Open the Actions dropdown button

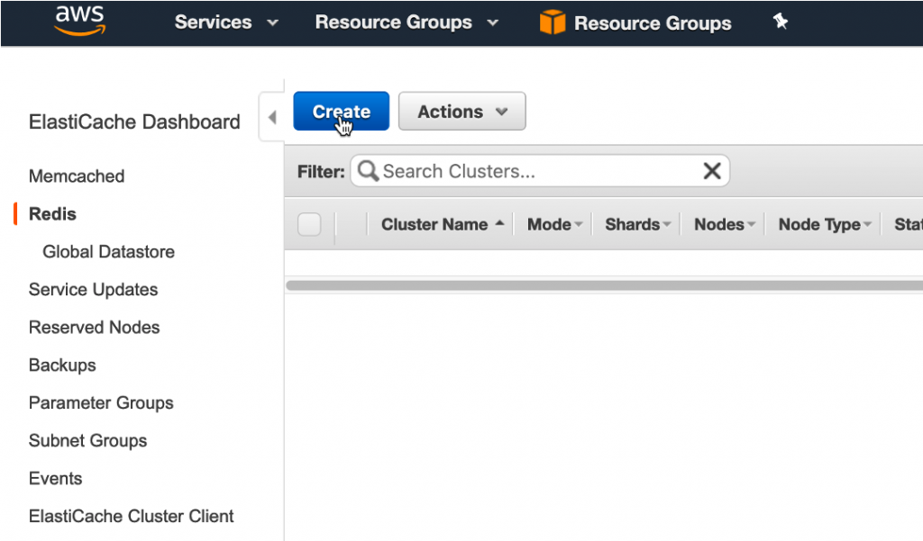click(x=461, y=112)
